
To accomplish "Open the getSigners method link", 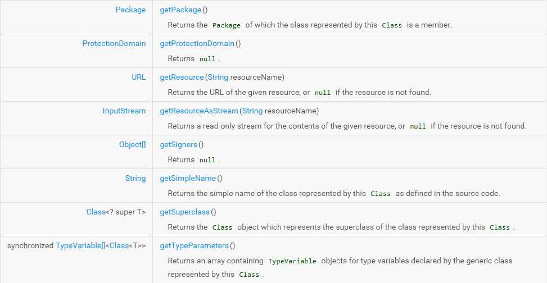I will pos(178,145).
